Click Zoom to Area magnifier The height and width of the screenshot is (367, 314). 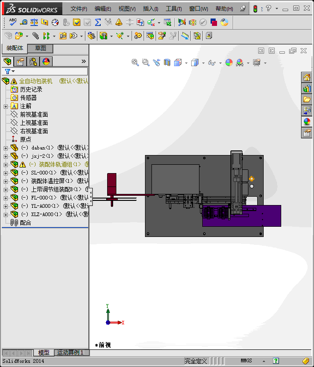(x=145, y=62)
